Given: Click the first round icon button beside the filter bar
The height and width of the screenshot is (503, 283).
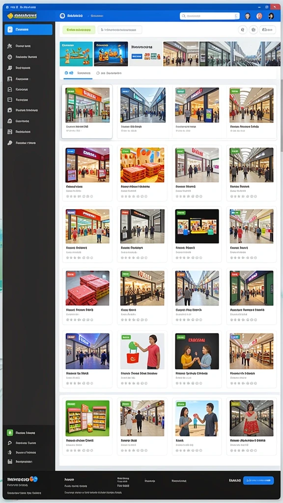Looking at the screenshot, I should click(x=243, y=30).
